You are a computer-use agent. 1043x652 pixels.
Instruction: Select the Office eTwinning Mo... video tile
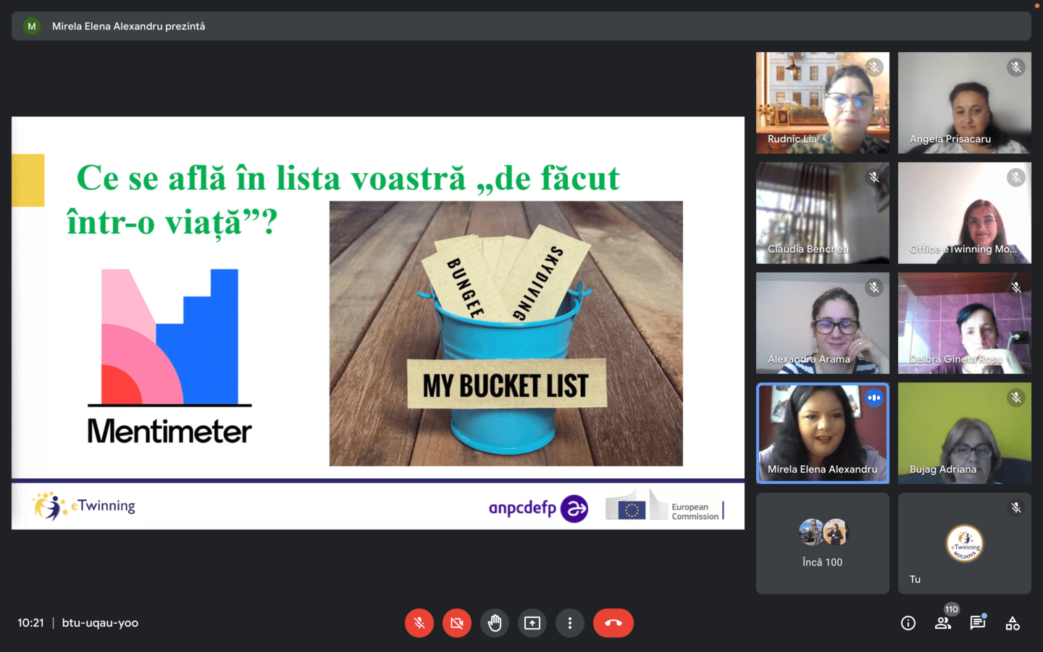pos(965,213)
